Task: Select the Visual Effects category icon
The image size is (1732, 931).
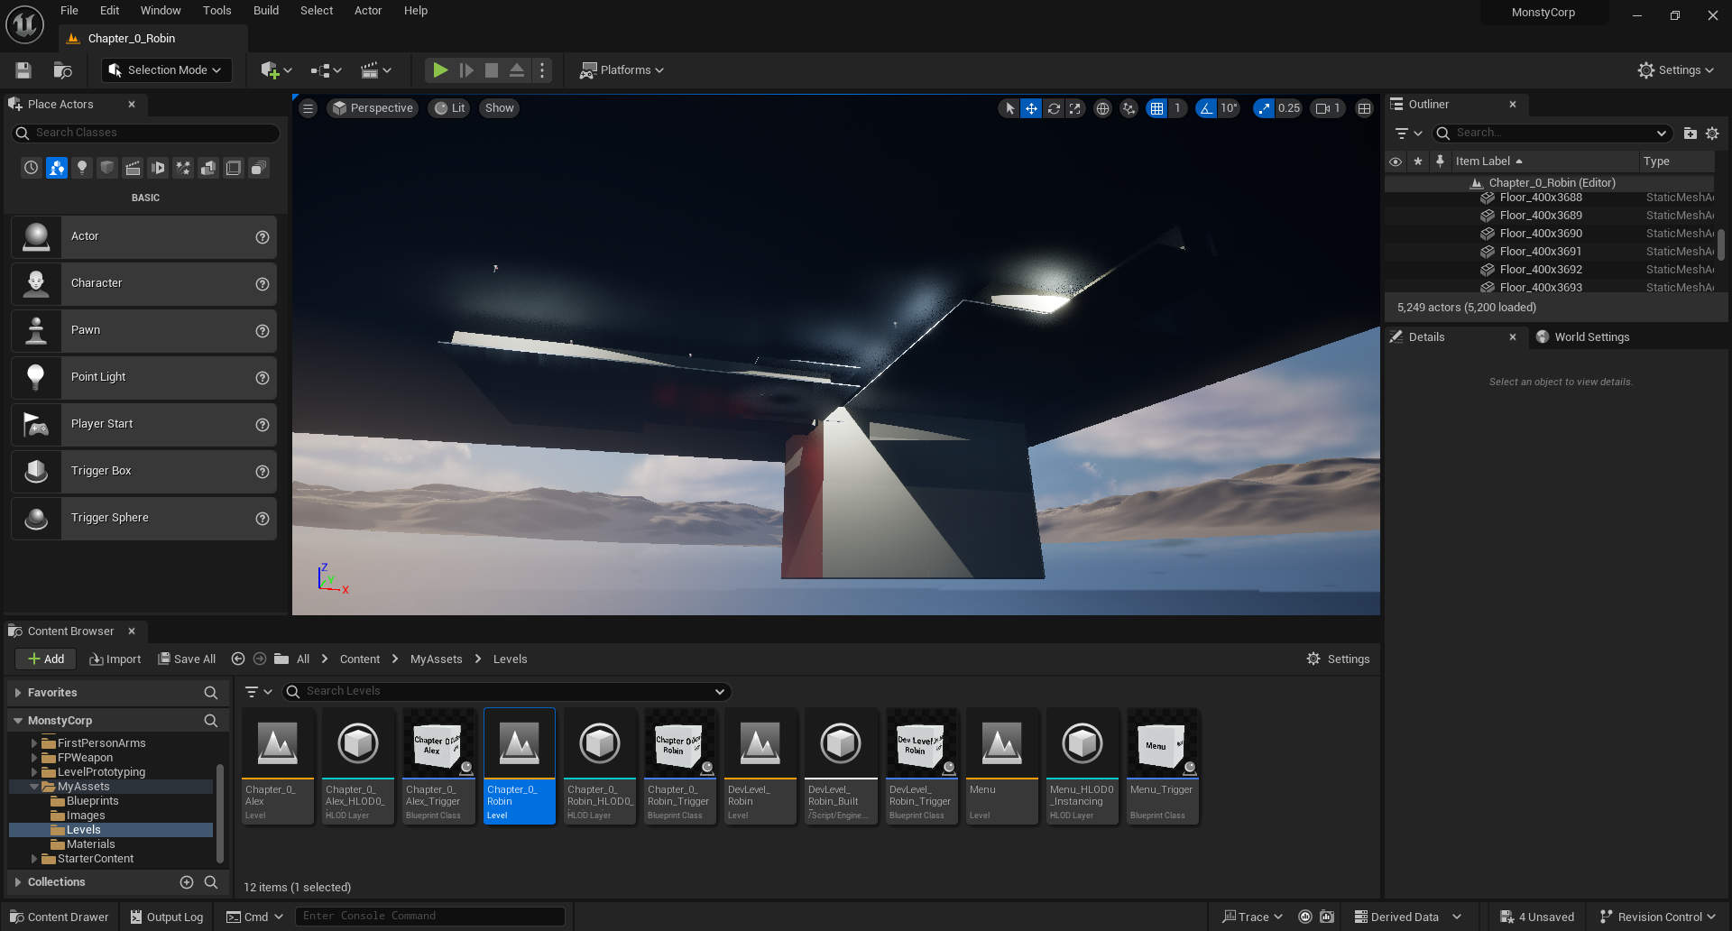Action: [x=183, y=168]
